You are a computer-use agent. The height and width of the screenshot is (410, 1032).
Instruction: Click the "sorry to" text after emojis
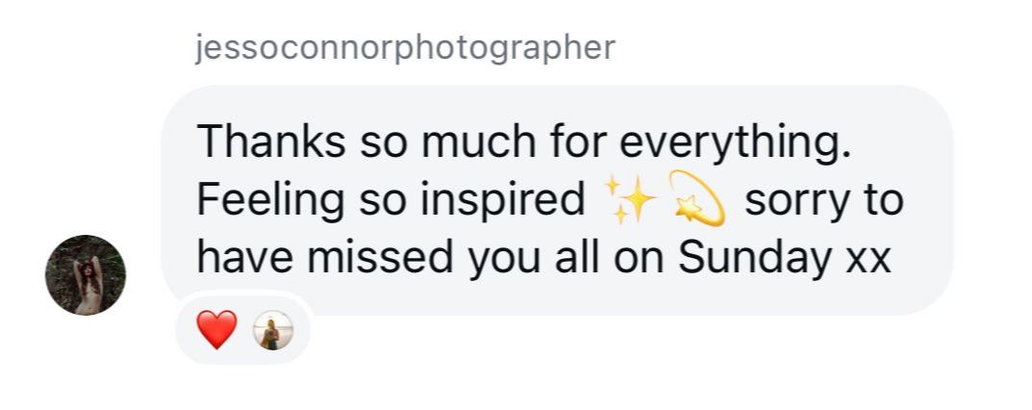[x=824, y=201]
